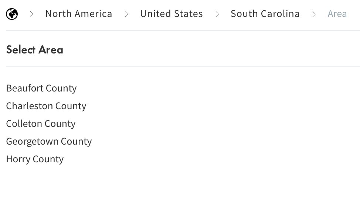The width and height of the screenshot is (360, 197).
Task: Return to the South Carolina breadcrumb
Action: pyautogui.click(x=265, y=14)
